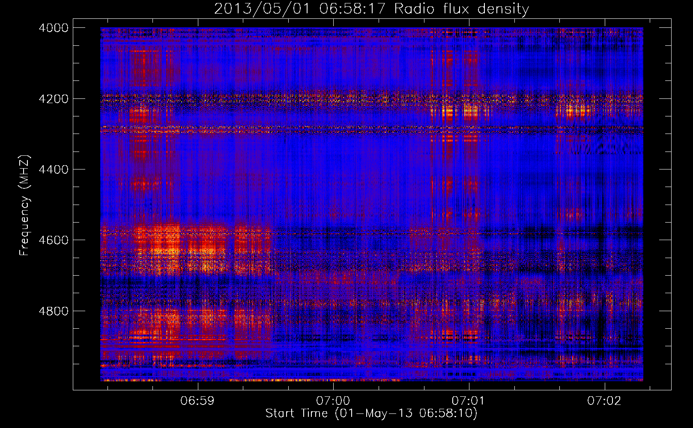693x428 pixels.
Task: Click the 06:59 time axis label
Action: tap(197, 401)
